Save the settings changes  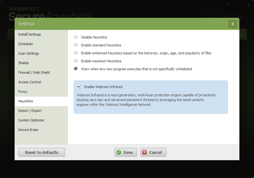pos(126,152)
